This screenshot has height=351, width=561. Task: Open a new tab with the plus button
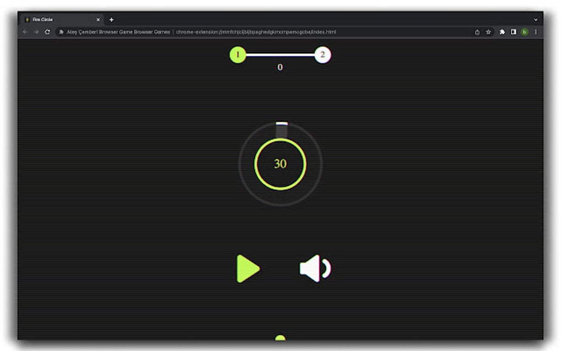[x=112, y=19]
